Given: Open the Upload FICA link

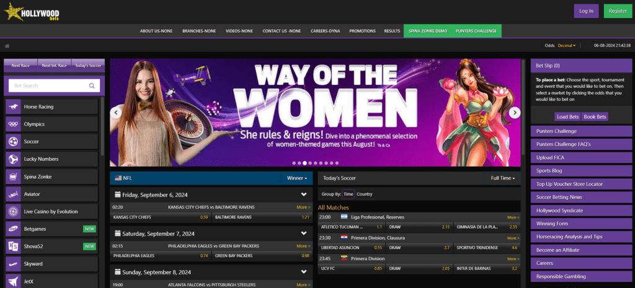Looking at the screenshot, I should click(581, 157).
